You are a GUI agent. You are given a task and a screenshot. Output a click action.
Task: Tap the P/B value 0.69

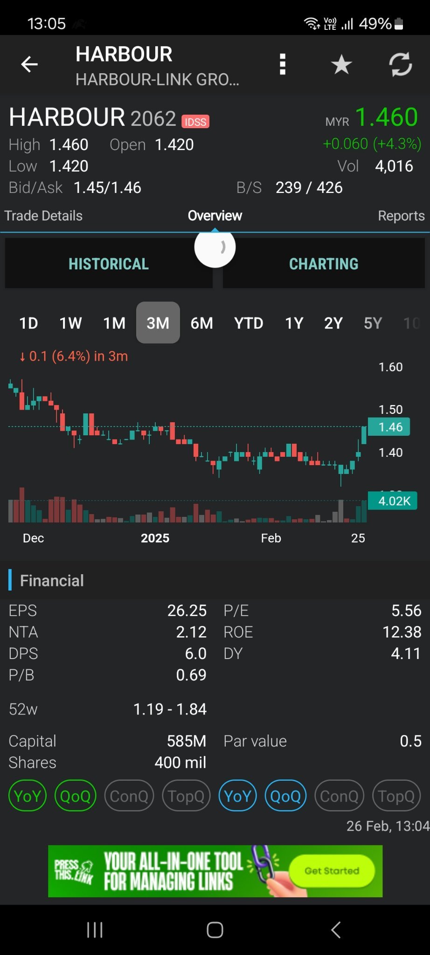coord(191,675)
